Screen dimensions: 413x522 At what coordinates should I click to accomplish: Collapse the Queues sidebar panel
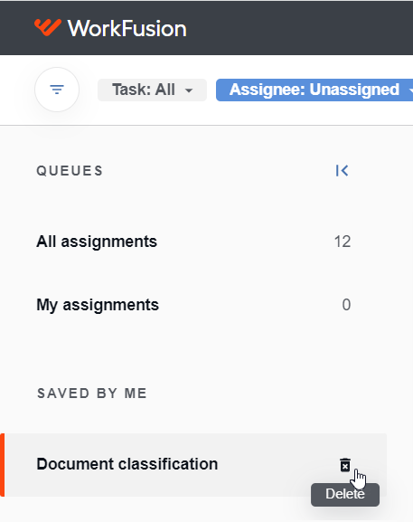click(342, 170)
